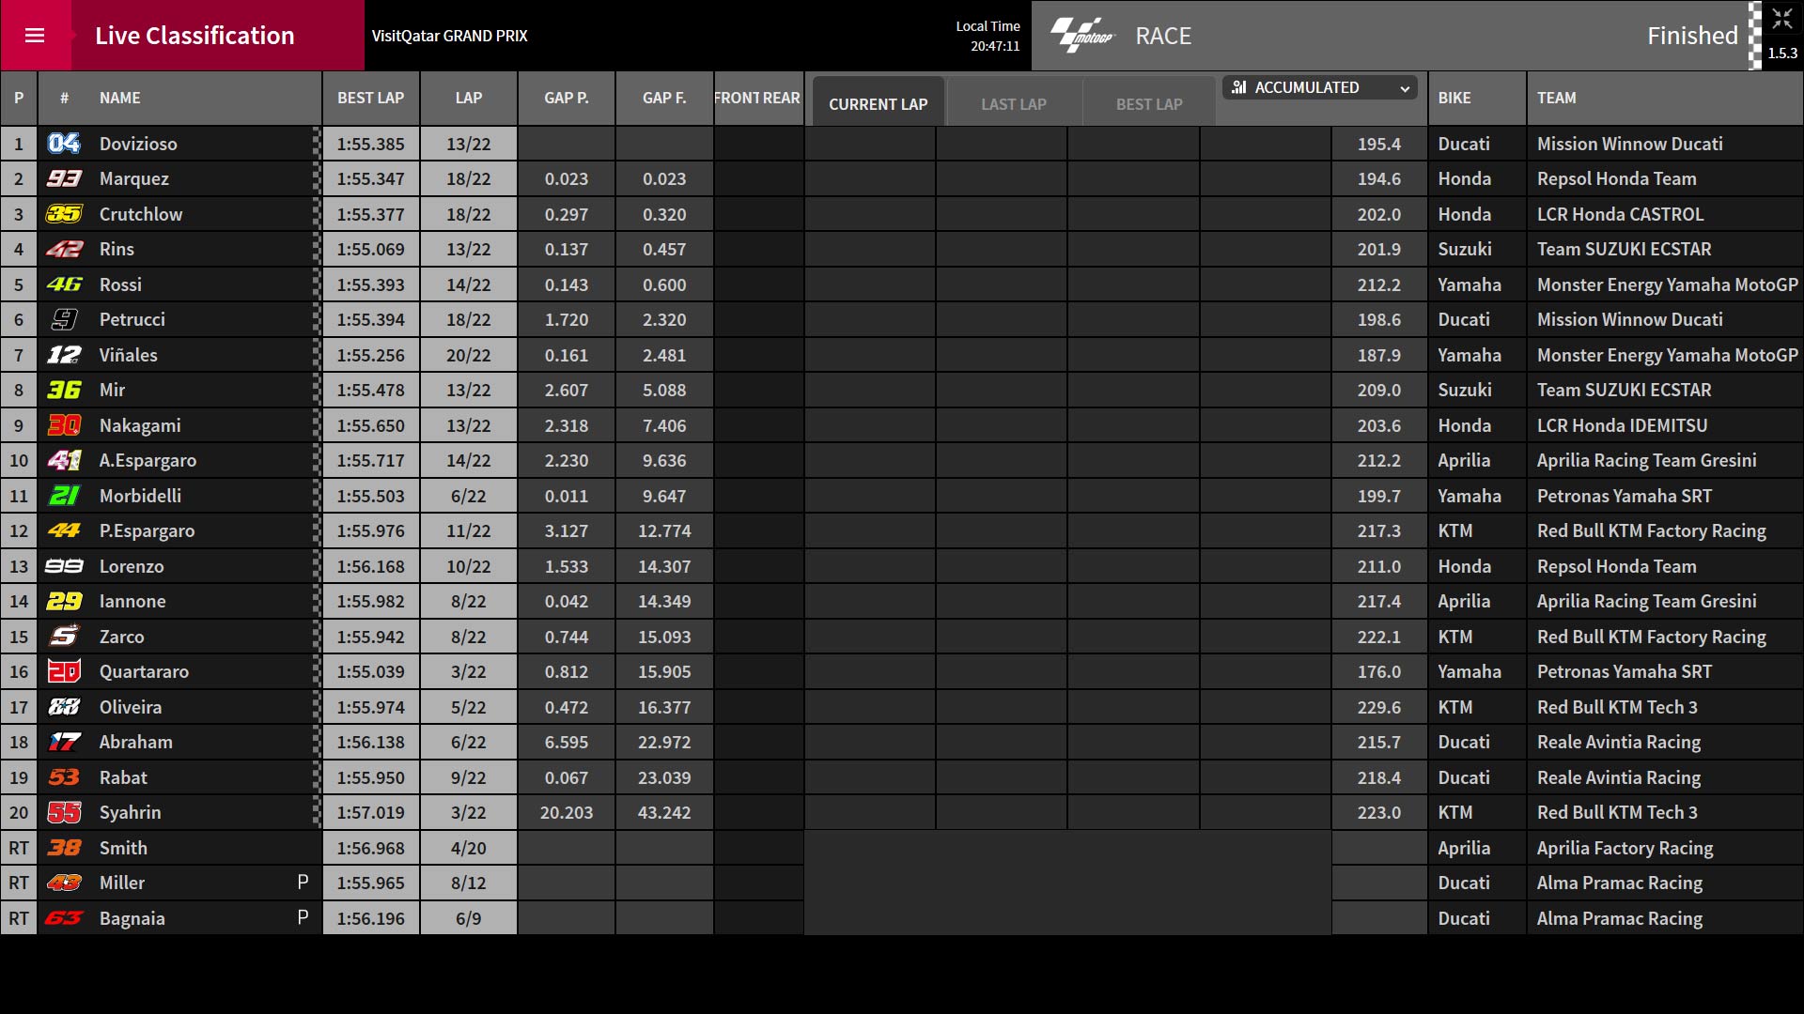Click Rins's best lap 1:55.069
The height and width of the screenshot is (1014, 1804).
(371, 249)
